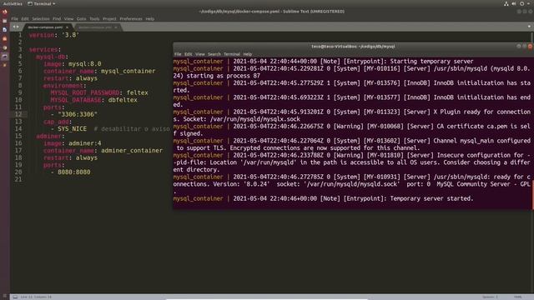Open Sublime Text Find menu
Image resolution: width=534 pixels, height=300 pixels.
coord(57,18)
